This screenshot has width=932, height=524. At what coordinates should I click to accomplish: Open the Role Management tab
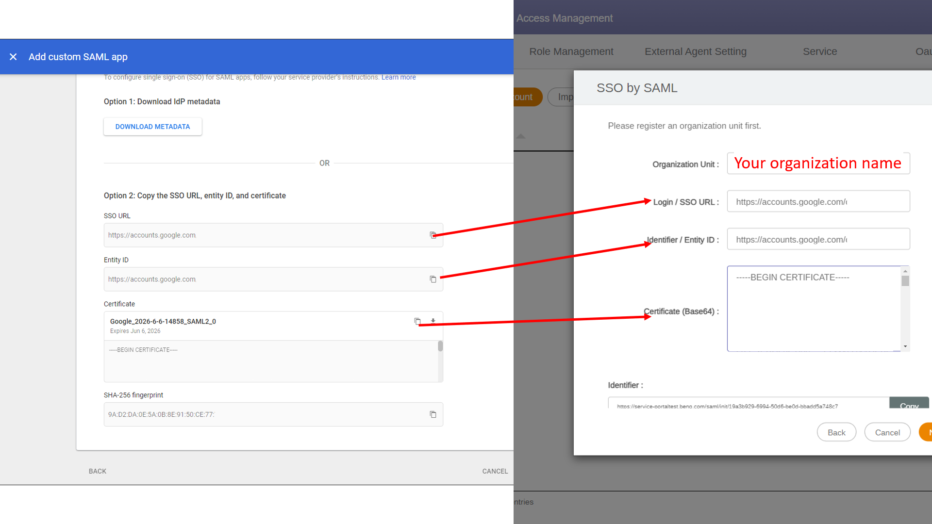coord(571,51)
